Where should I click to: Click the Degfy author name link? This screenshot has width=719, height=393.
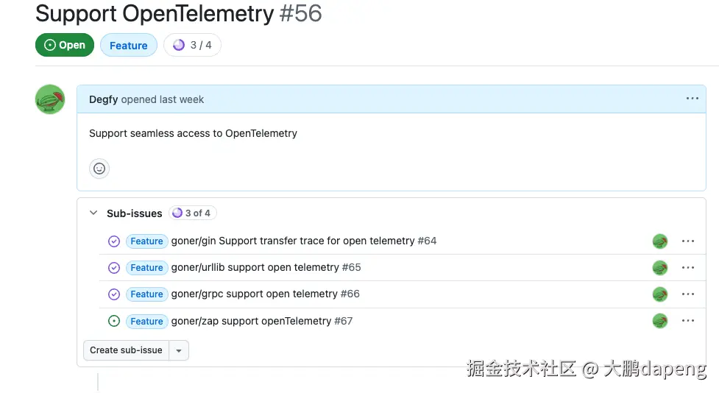click(104, 99)
